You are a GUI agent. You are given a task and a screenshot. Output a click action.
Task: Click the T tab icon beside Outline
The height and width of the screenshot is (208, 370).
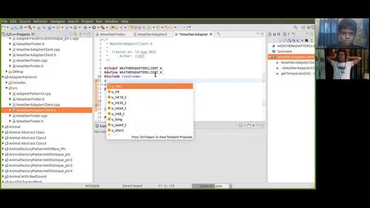click(x=289, y=34)
